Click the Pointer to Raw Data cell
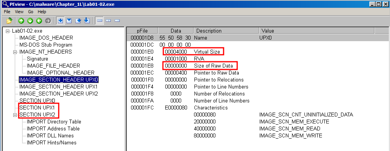 click(217, 73)
